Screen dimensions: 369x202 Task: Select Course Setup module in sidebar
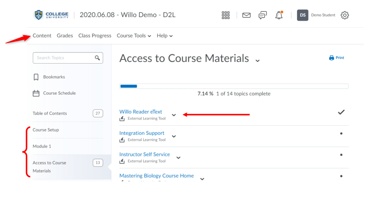[x=46, y=130]
